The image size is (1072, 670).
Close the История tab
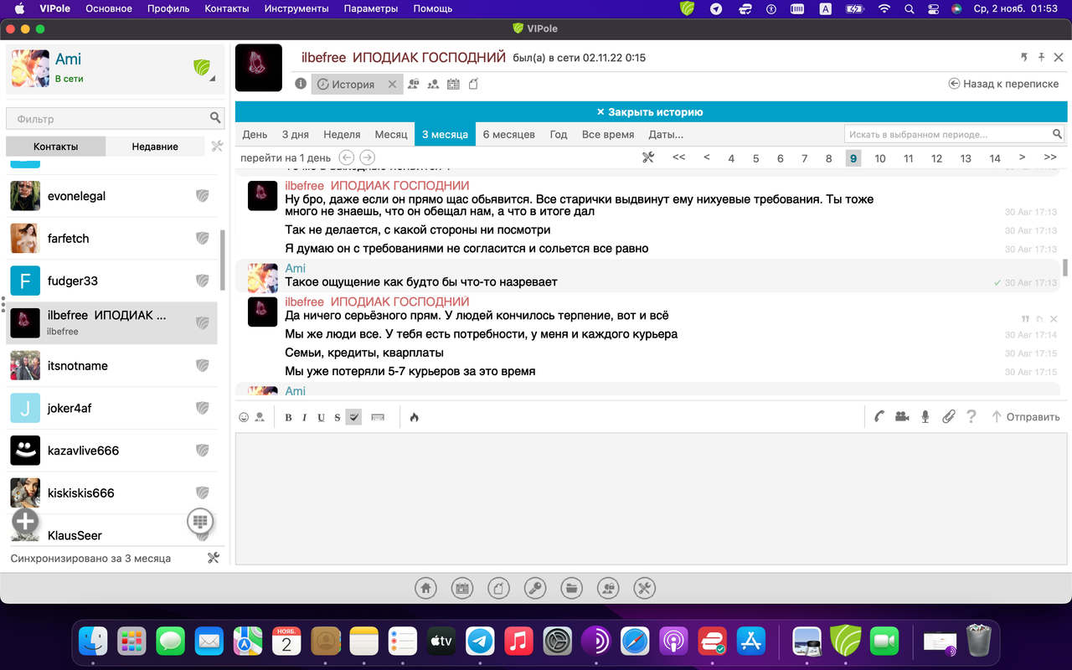[x=392, y=85]
